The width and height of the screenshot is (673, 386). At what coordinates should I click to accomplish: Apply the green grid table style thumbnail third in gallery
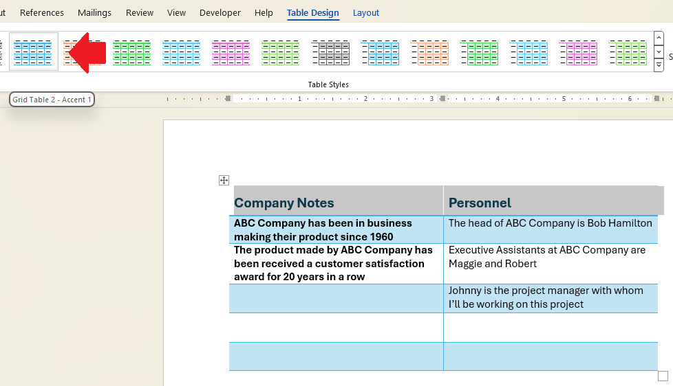click(131, 52)
